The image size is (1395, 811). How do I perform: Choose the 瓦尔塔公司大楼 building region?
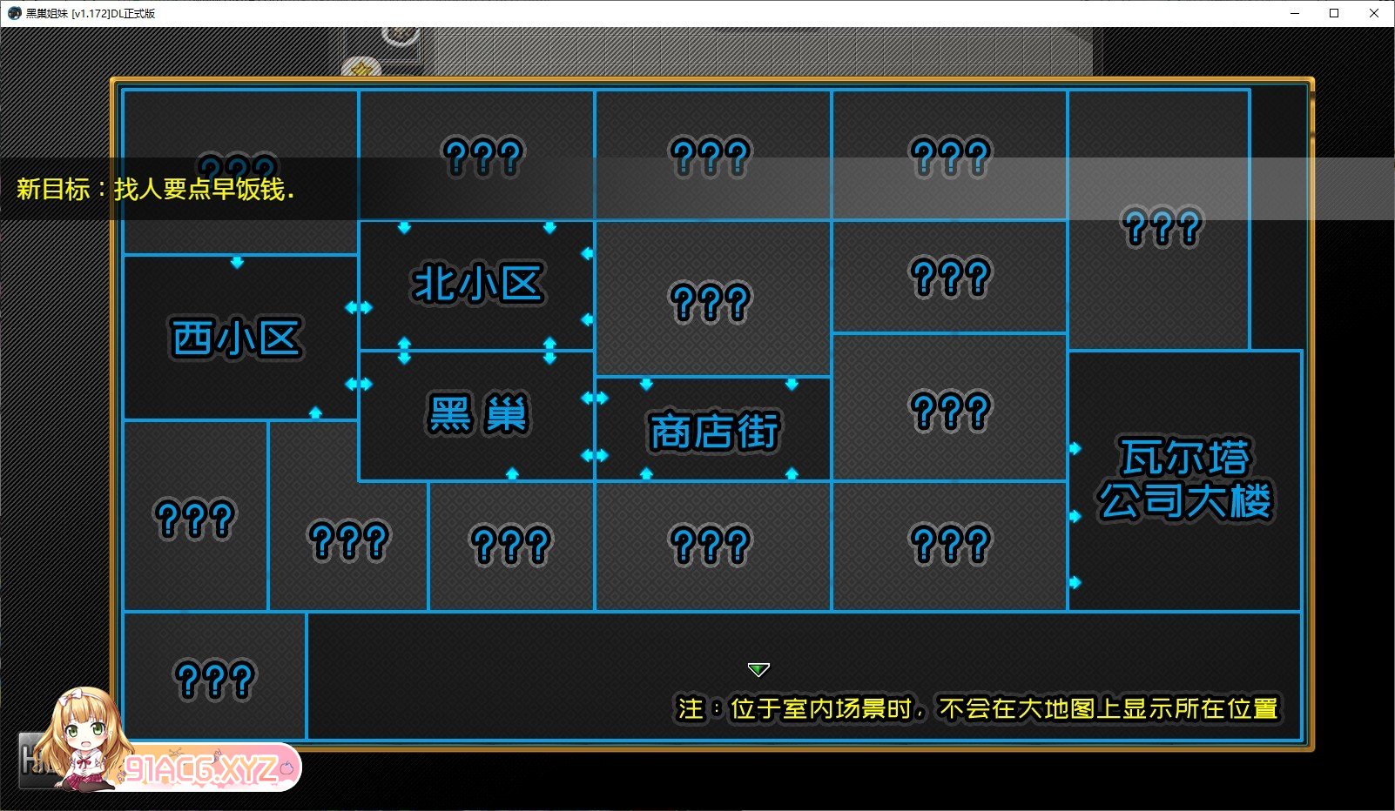[x=1184, y=479]
